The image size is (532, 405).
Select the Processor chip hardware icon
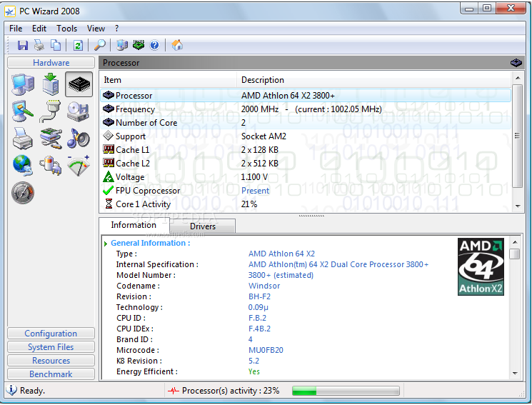(79, 84)
